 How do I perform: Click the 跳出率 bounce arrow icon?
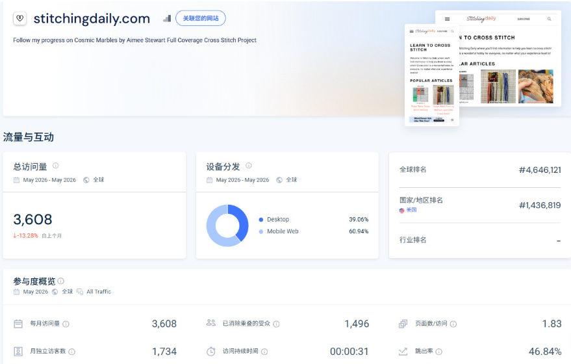[403, 352]
